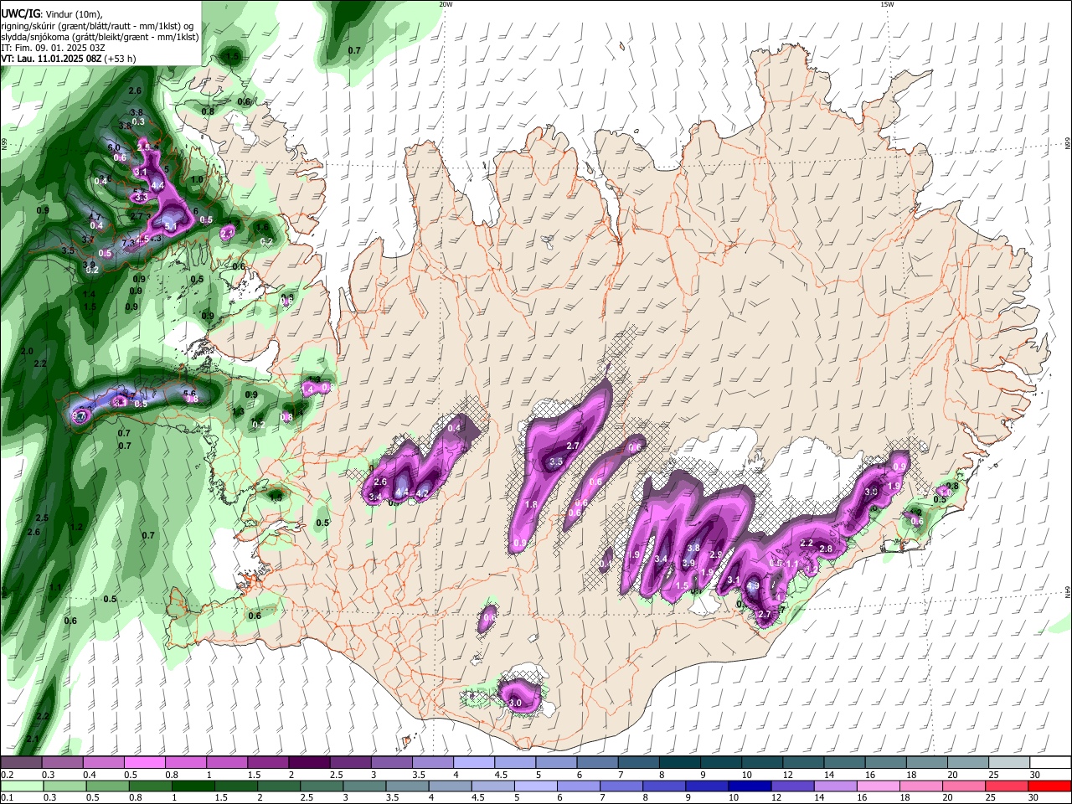Select snow legend swatch between 1 and 1.5
1072x804 pixels.
[x=227, y=763]
